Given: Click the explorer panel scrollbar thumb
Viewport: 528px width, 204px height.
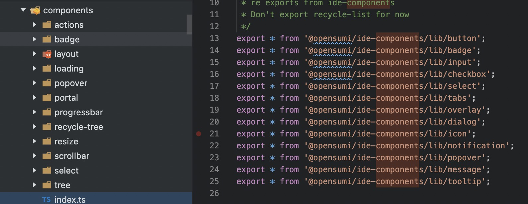Looking at the screenshot, I should [x=189, y=25].
